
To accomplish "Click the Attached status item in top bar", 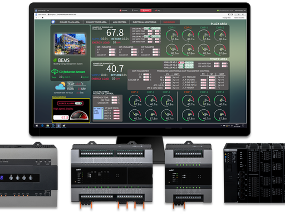I will [124, 11].
